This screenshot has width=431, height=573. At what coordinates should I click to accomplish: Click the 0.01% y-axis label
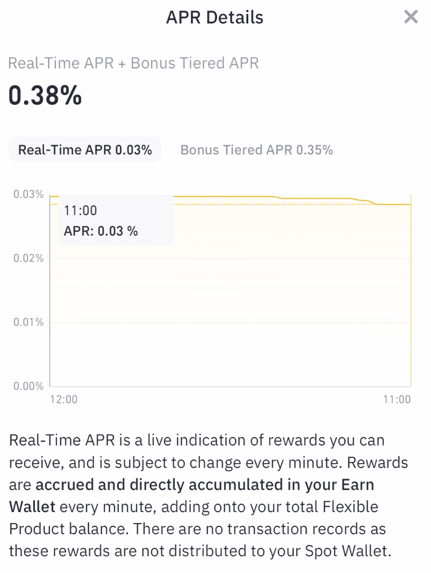[x=28, y=322]
